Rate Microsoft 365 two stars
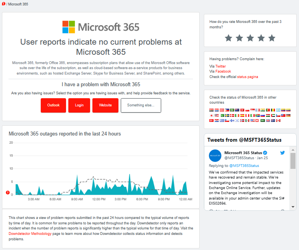Screen dimensions: 299x250 tap(239, 38)
